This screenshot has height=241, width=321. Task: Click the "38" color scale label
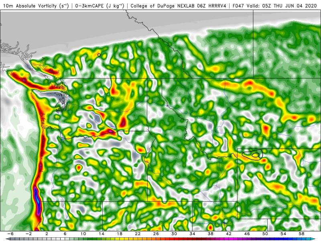tap(210, 234)
